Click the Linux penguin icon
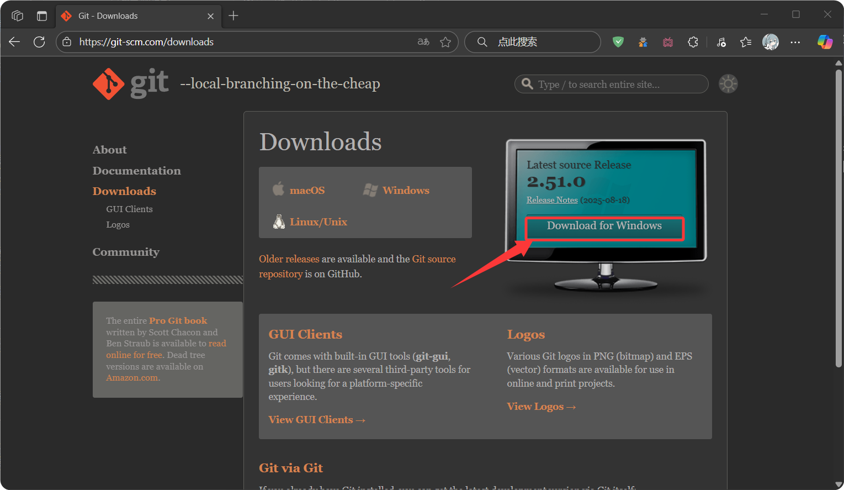Viewport: 844px width, 490px height. [x=279, y=222]
